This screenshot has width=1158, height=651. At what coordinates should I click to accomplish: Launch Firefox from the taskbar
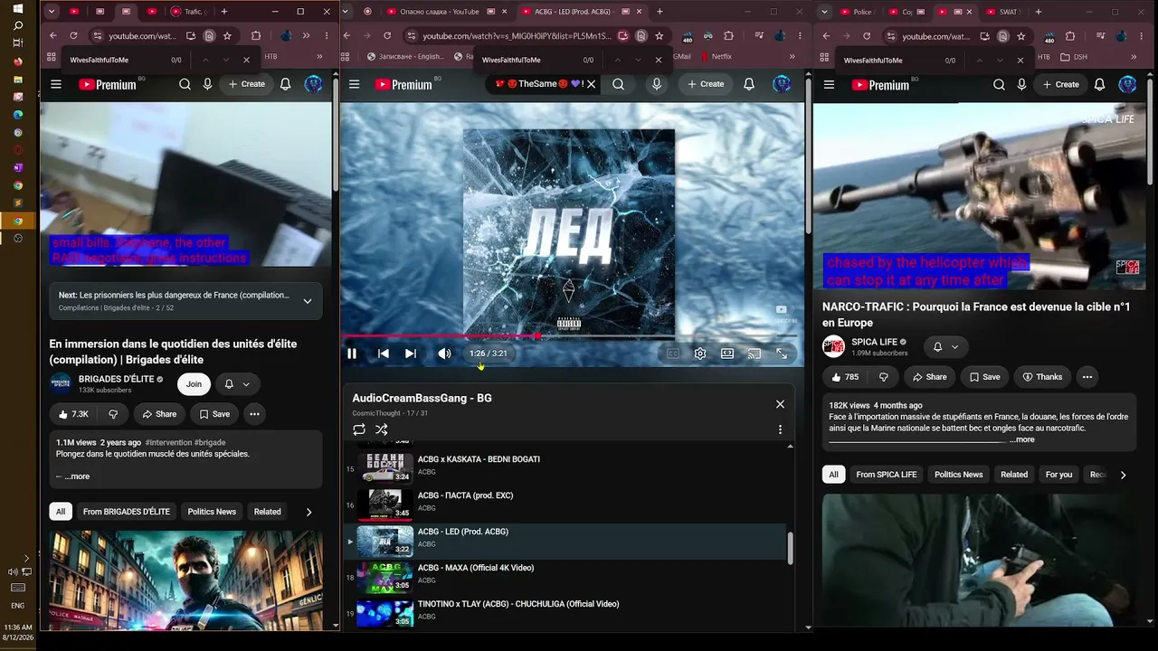click(18, 61)
